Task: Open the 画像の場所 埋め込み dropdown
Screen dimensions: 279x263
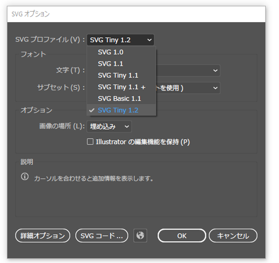Action: click(109, 127)
